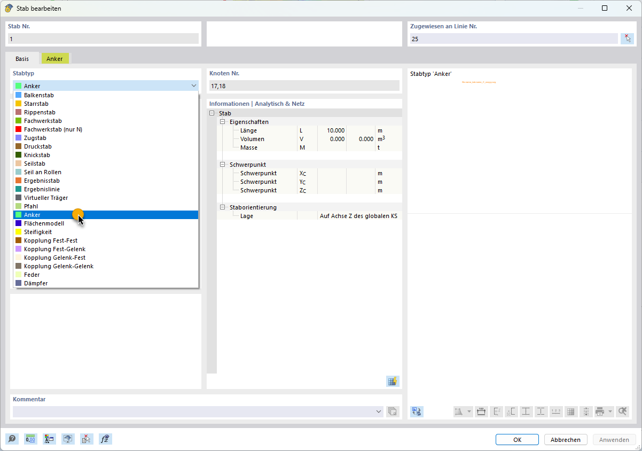Confirm changes with the OK button
Image resolution: width=642 pixels, height=451 pixels.
[x=516, y=439]
